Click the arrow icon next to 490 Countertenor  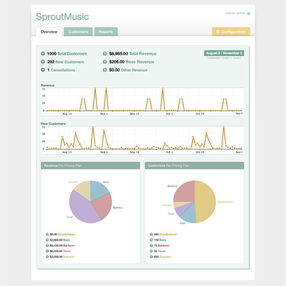[x=151, y=233]
